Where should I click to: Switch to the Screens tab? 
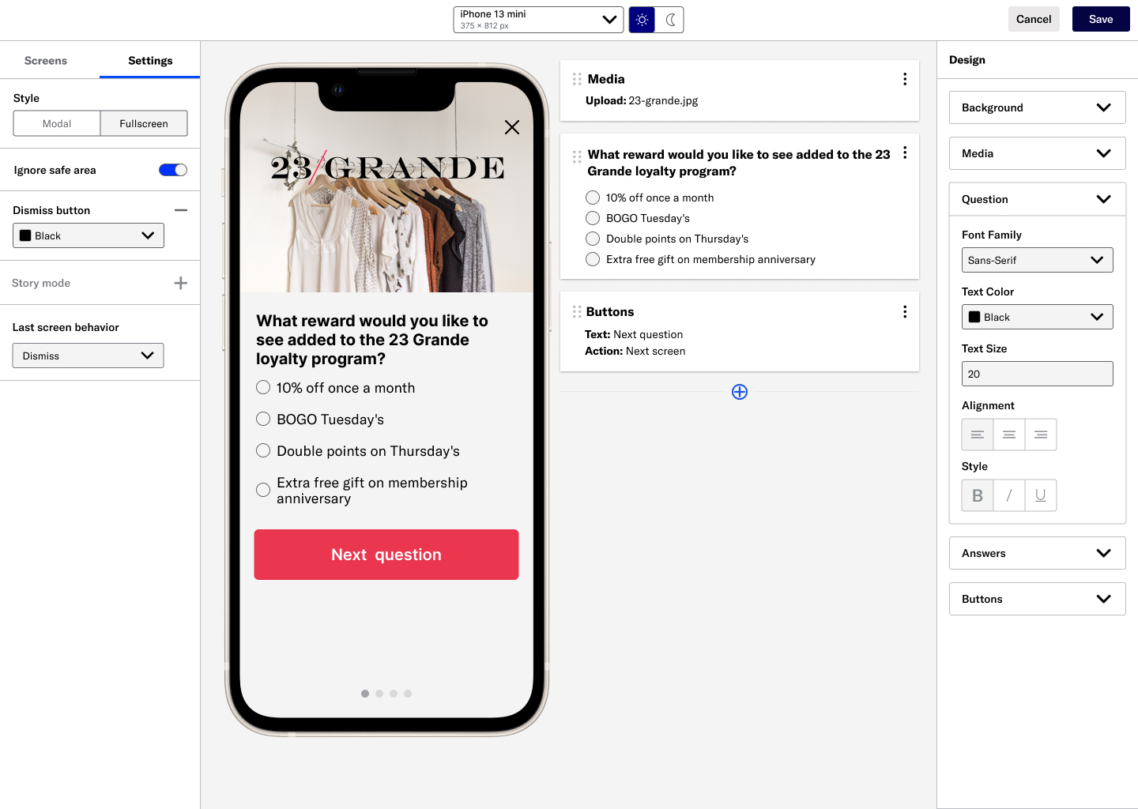pos(46,61)
